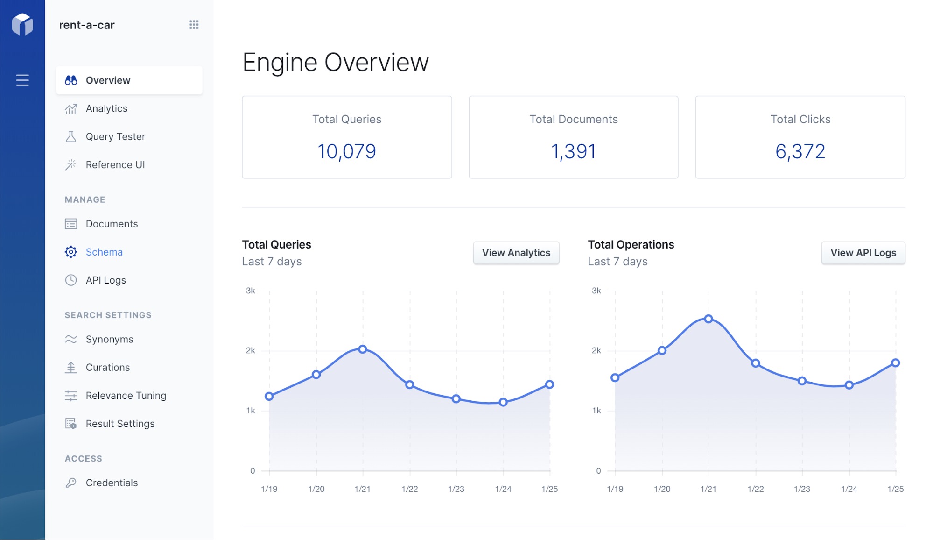Click View Analytics button
The width and height of the screenshot is (933, 540).
coord(516,252)
